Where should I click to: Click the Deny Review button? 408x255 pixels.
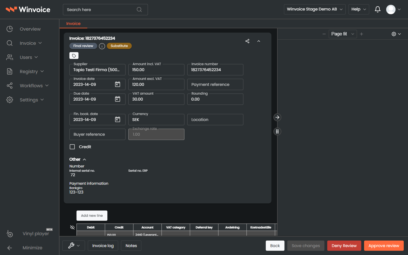344,246
